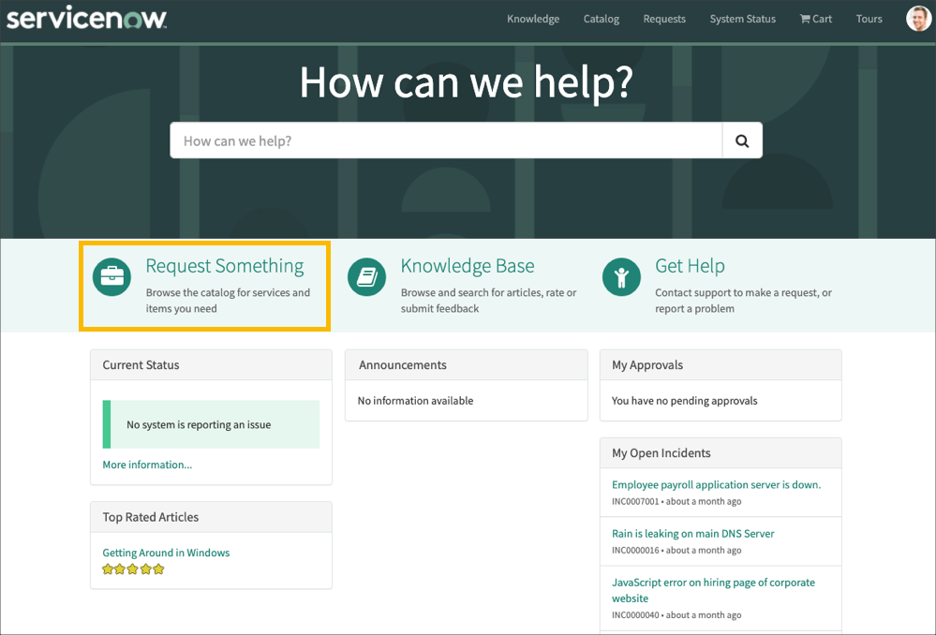Click the How can we help search field
936x635 pixels.
440,140
